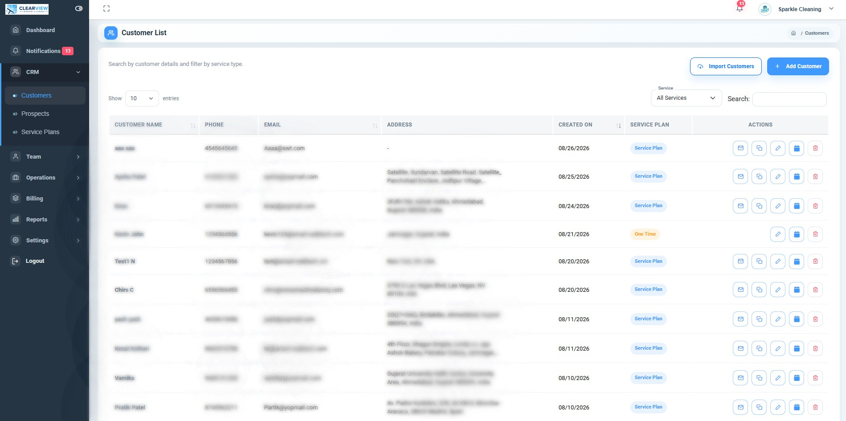Delete the Pratik Patel customer

pyautogui.click(x=815, y=408)
